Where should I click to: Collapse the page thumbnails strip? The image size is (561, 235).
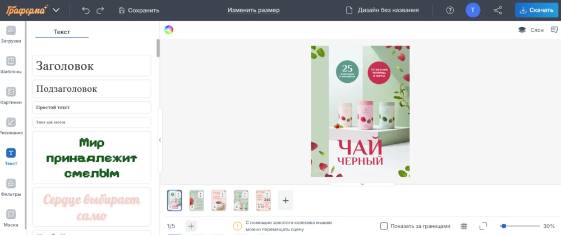tap(362, 184)
